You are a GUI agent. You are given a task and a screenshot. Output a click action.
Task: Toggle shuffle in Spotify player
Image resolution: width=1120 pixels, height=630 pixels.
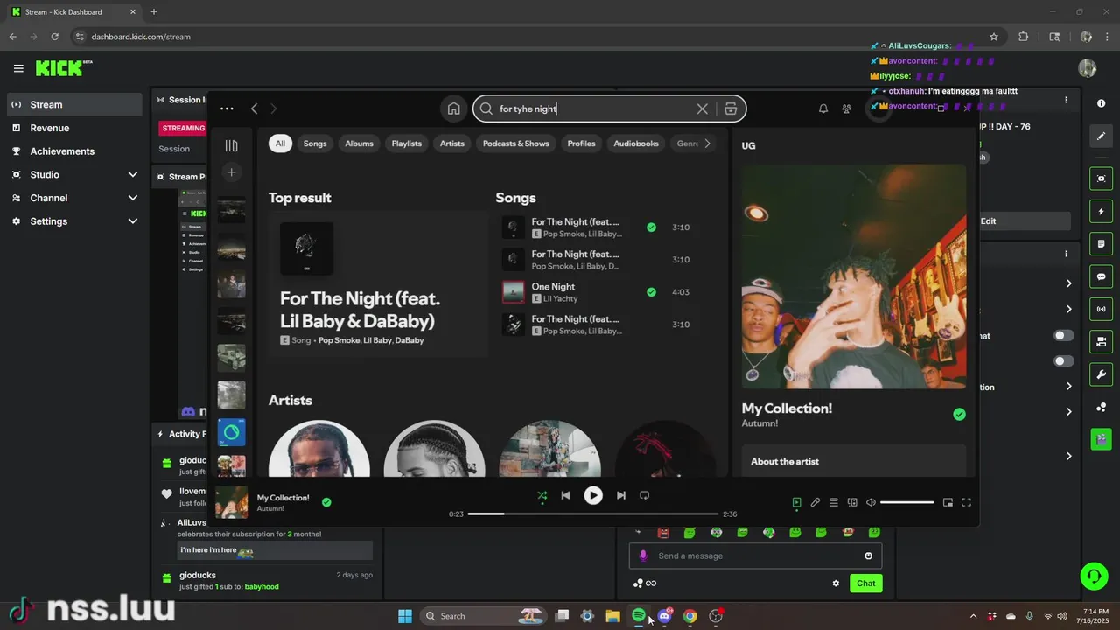coord(542,495)
